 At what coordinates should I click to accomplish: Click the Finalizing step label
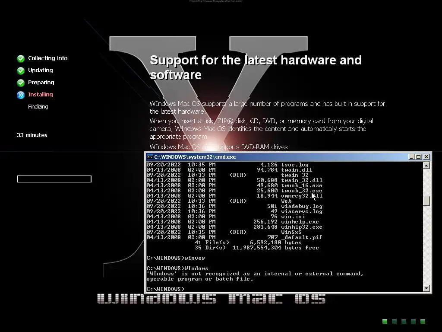coord(38,107)
